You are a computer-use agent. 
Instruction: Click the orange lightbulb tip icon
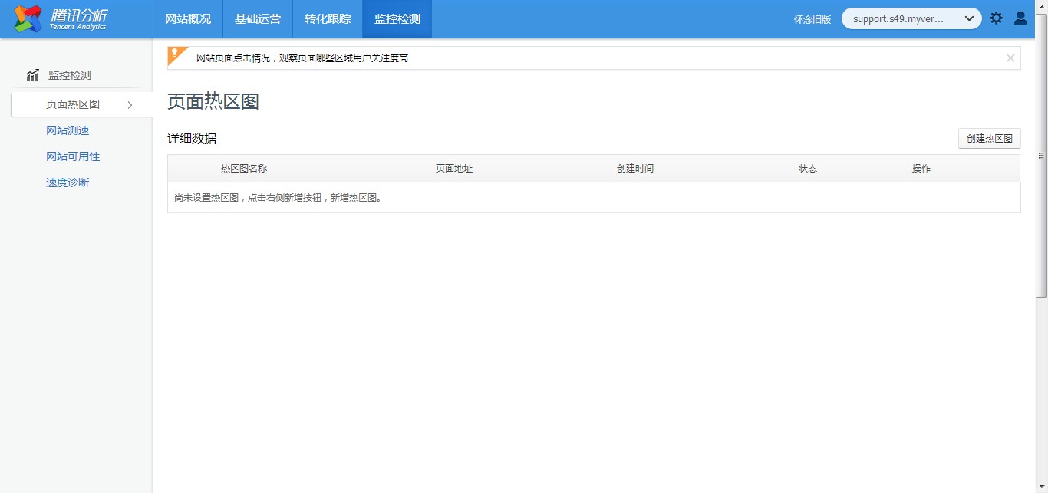pyautogui.click(x=176, y=54)
